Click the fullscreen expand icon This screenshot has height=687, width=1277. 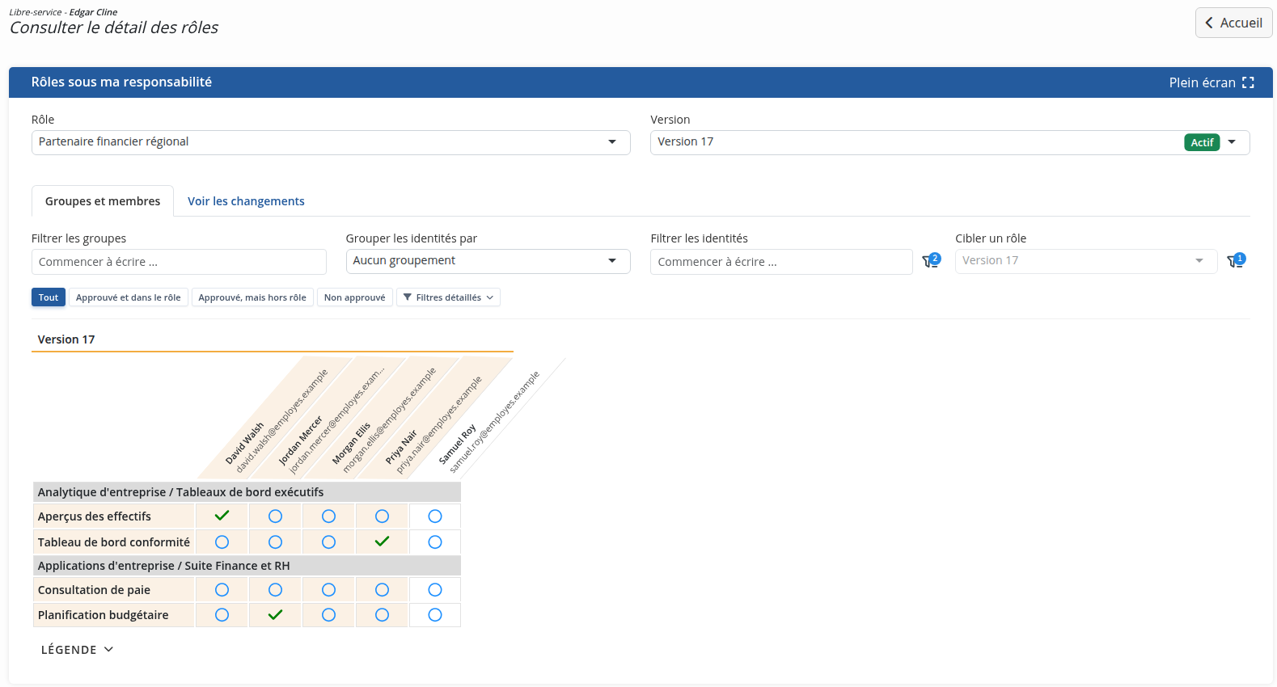1248,82
